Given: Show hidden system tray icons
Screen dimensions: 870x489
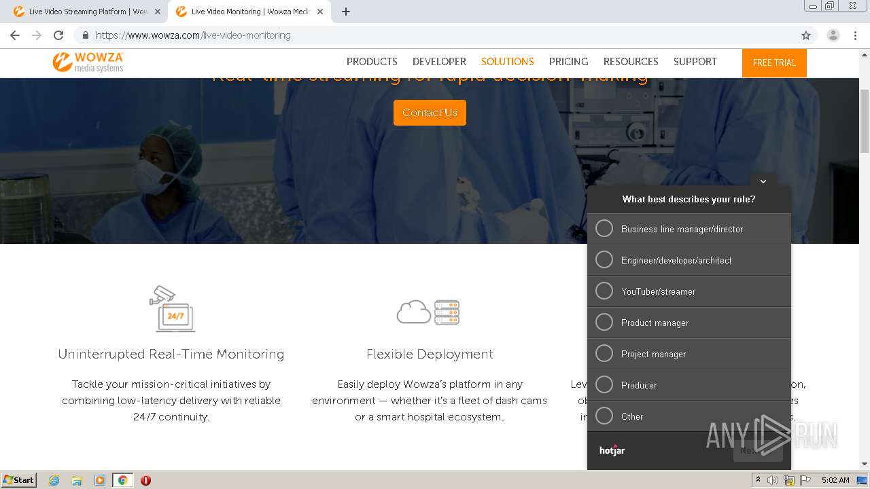Looking at the screenshot, I should [x=758, y=480].
